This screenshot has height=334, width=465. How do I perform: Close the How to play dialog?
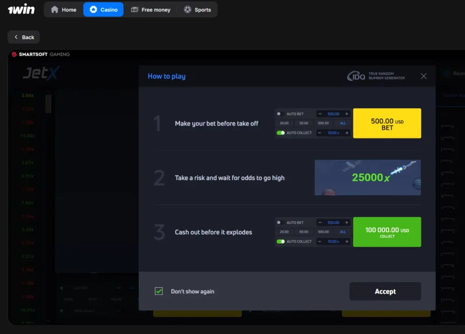click(x=424, y=76)
